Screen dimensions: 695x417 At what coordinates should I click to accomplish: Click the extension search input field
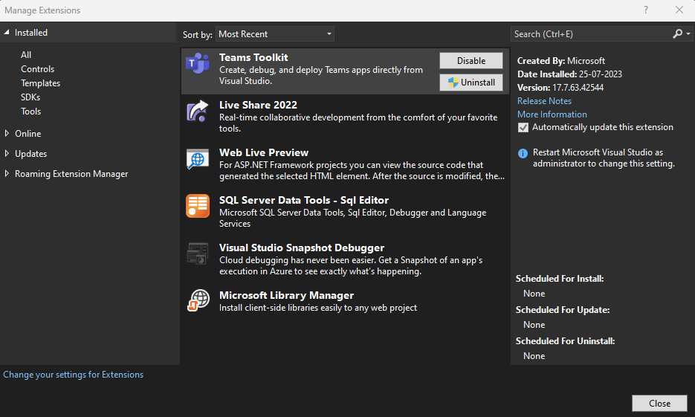click(x=587, y=34)
